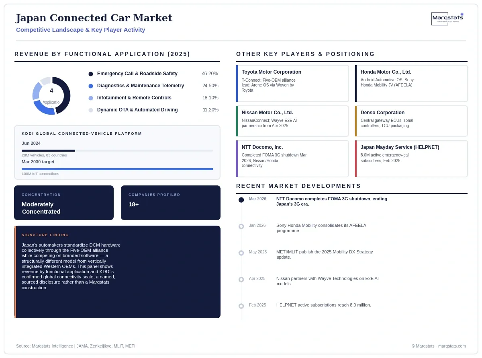Click the Jun 2024 progress bar
This screenshot has height=358, width=482.
pyautogui.click(x=117, y=150)
